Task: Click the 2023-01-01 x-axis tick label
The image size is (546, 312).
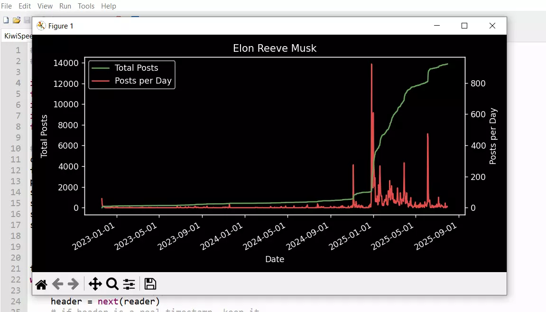Action: click(x=93, y=236)
